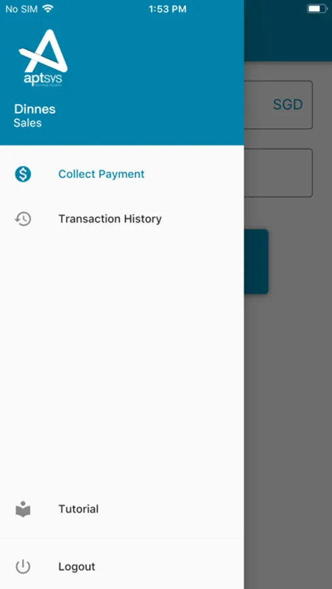The image size is (332, 589).
Task: Tap the Sales role label
Action: (28, 123)
